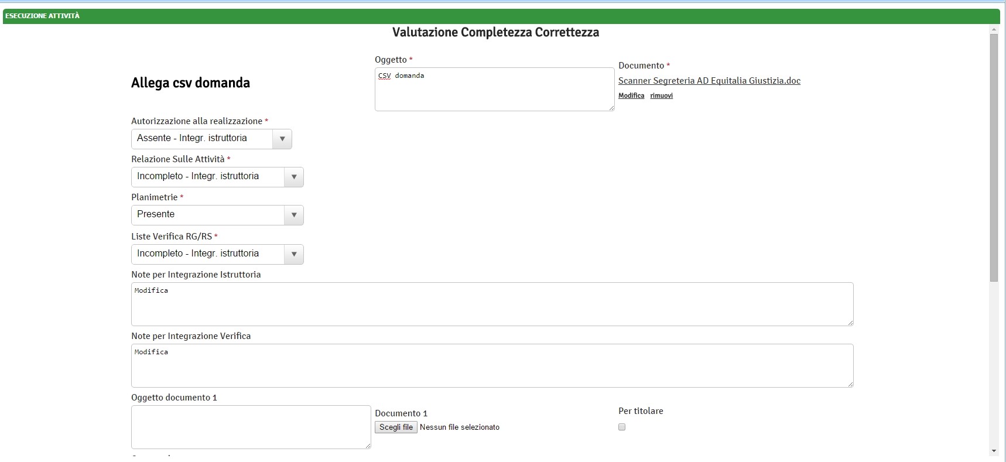Screen dimensions: 1006x462
Task: Click into Note per Integrazione Istruttoria field
Action: click(492, 304)
